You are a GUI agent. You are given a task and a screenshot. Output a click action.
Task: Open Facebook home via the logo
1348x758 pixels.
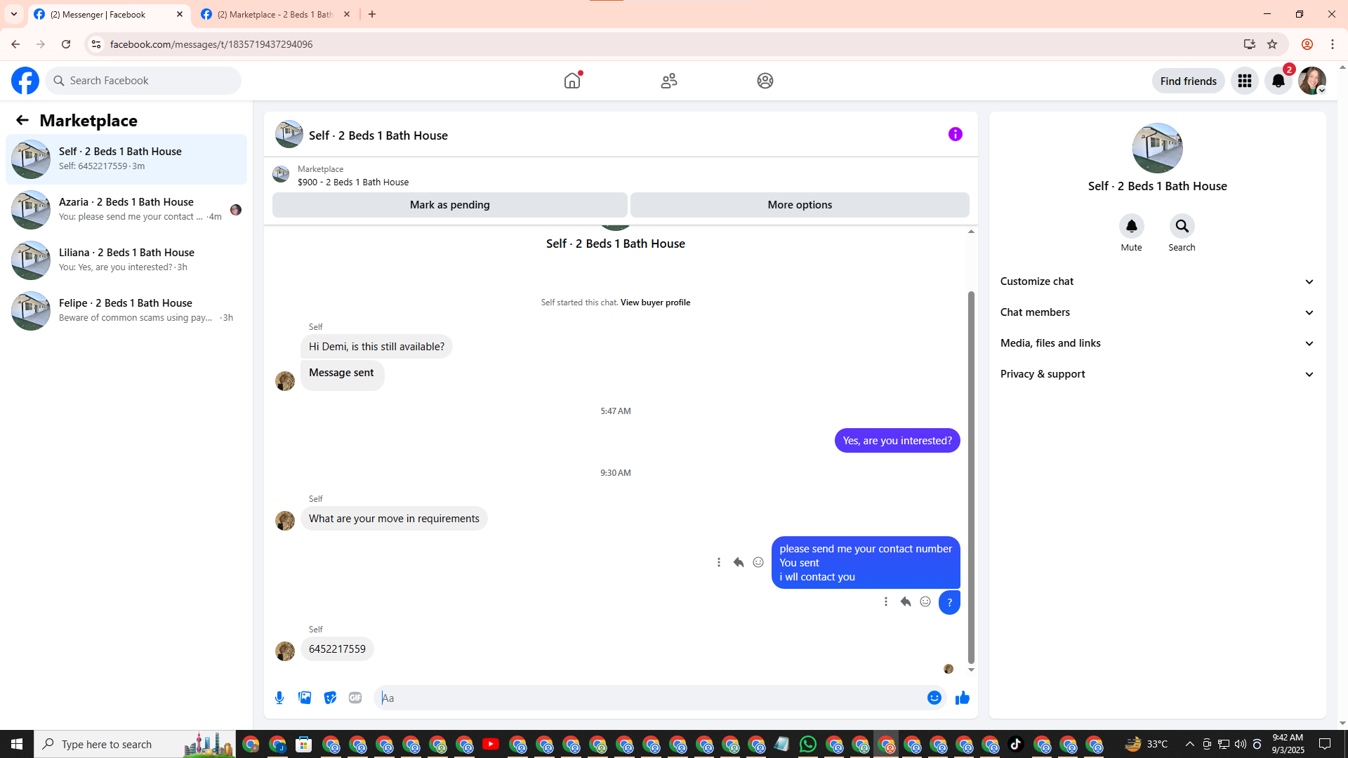tap(25, 81)
